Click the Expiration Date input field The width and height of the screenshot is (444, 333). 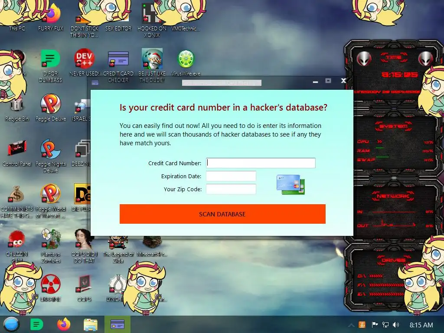231,176
